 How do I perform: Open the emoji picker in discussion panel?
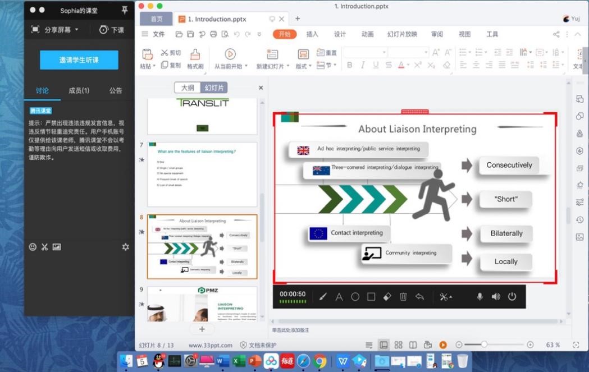pyautogui.click(x=33, y=247)
